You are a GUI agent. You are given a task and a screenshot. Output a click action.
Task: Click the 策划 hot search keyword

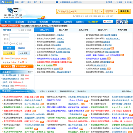pyautogui.click(x=82, y=16)
